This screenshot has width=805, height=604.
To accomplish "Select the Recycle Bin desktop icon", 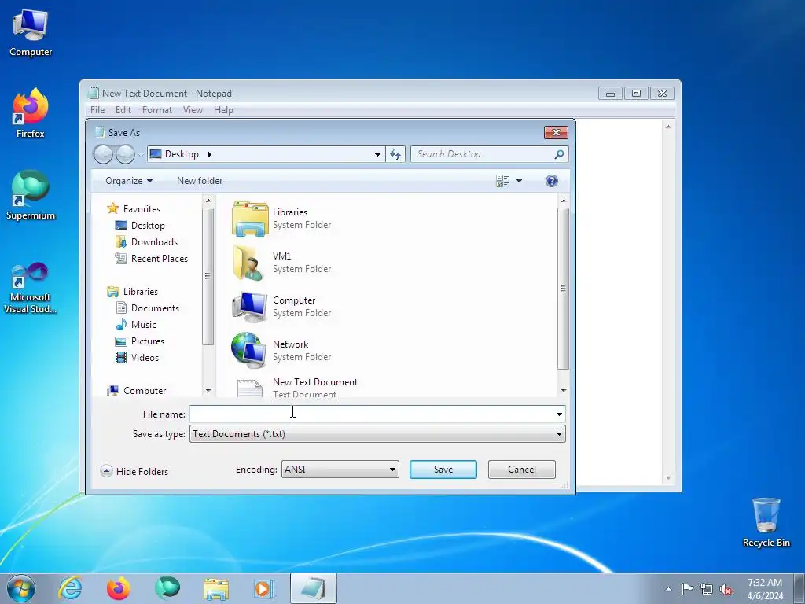I will 766,522.
